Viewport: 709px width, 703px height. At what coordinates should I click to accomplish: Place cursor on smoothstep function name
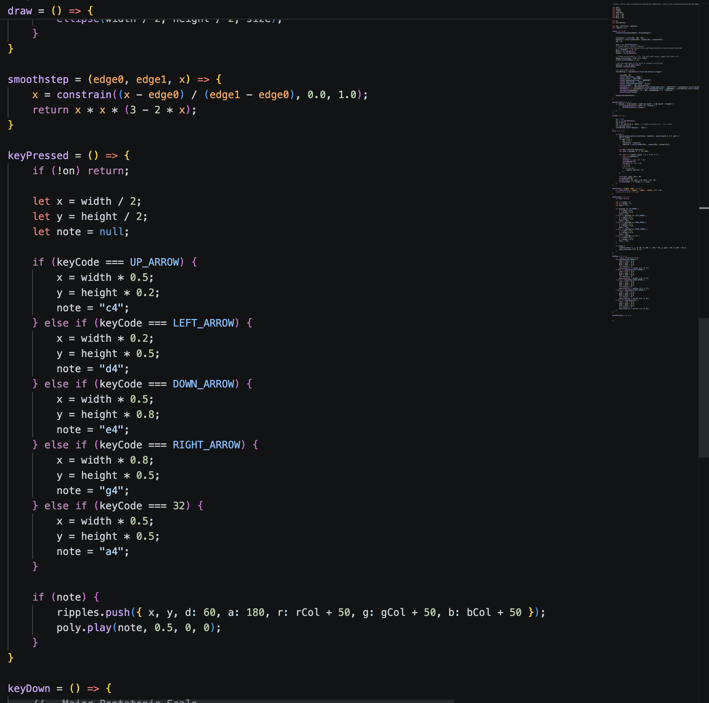38,80
